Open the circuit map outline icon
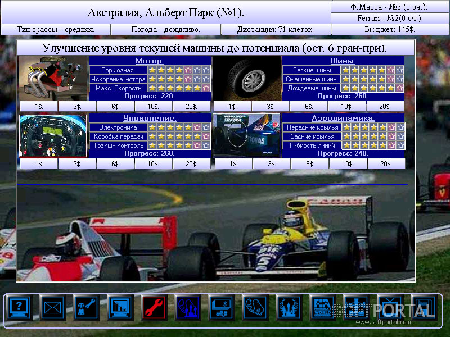This screenshot has height=337, width=450. (x=255, y=308)
